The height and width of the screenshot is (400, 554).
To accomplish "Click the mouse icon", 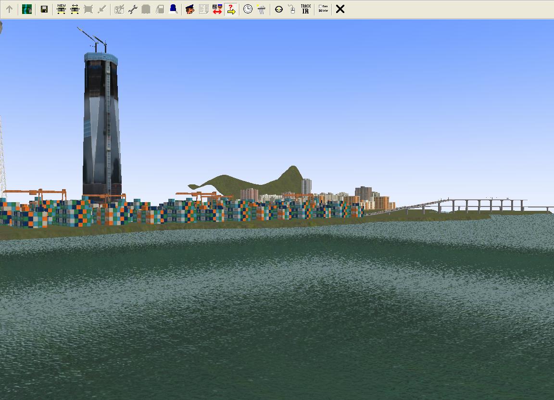I will [292, 9].
